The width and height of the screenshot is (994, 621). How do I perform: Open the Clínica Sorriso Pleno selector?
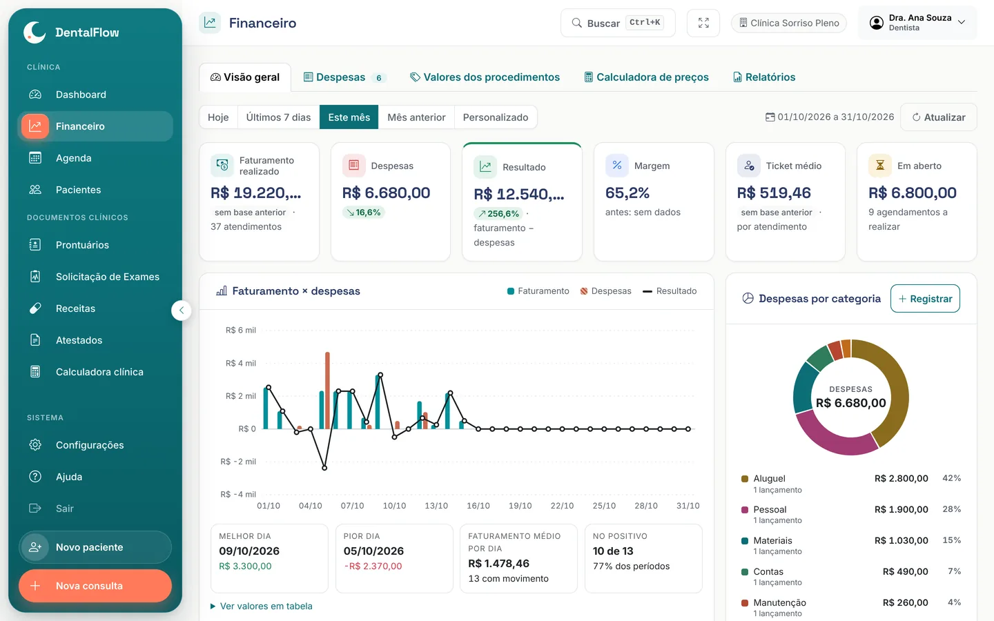click(x=789, y=23)
